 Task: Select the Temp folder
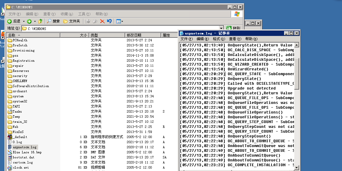point(14,116)
